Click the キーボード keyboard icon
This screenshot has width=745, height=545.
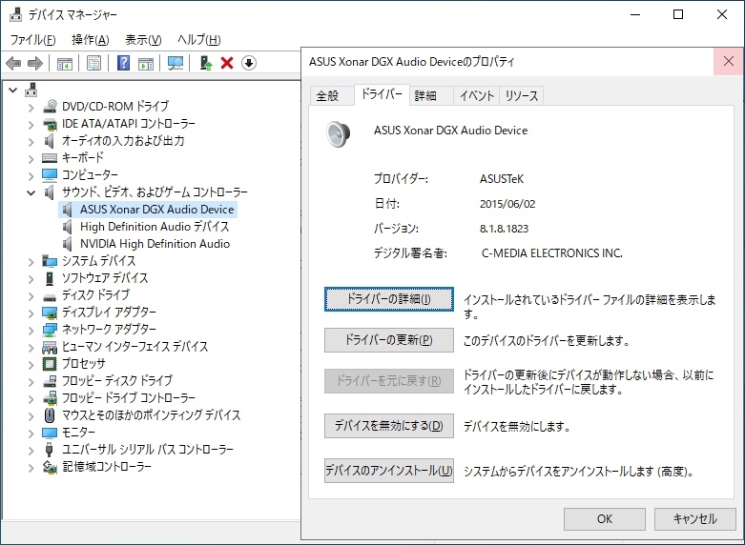(50, 158)
